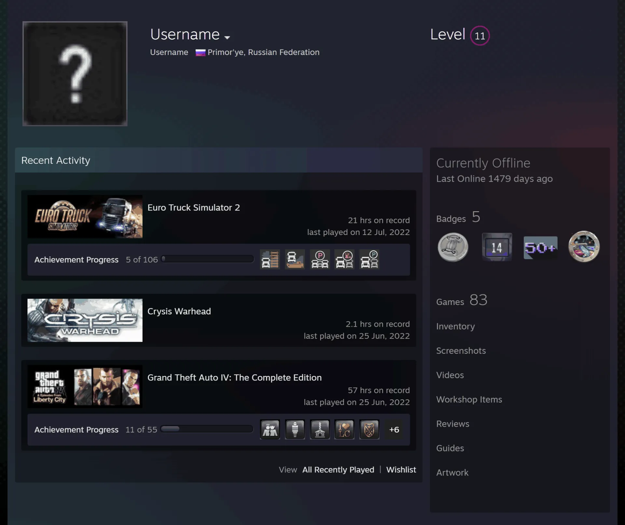View All Recently Played games
This screenshot has height=525, width=625.
[338, 470]
